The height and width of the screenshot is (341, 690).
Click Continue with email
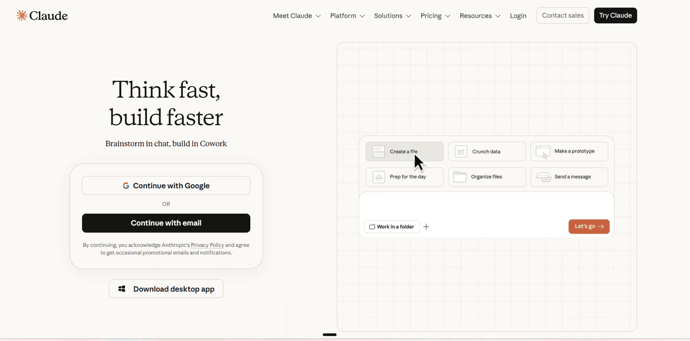click(x=166, y=223)
